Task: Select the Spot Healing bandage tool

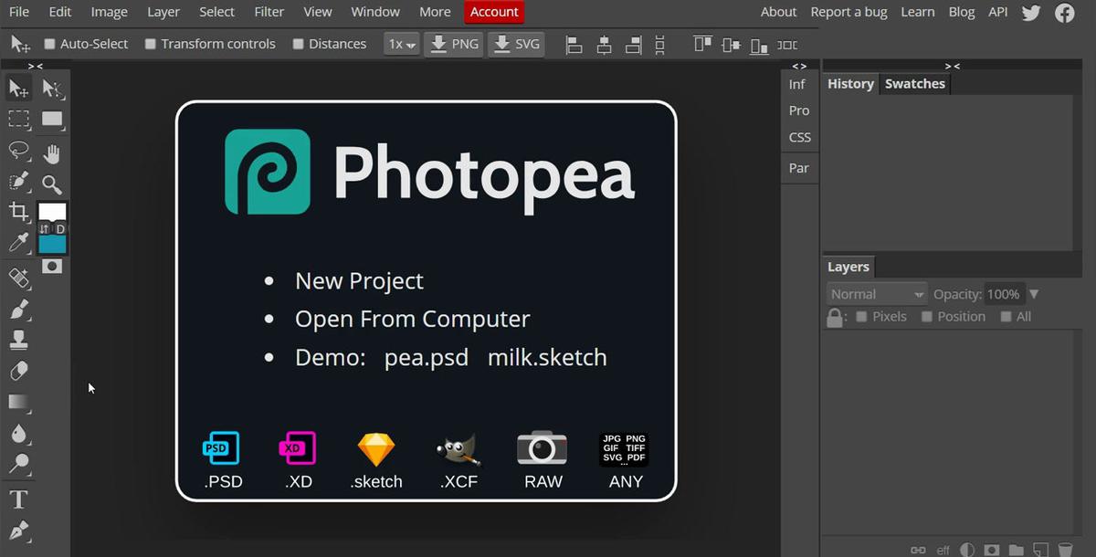Action: click(x=18, y=278)
